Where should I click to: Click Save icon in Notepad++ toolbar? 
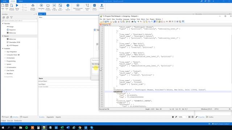click(x=105, y=22)
